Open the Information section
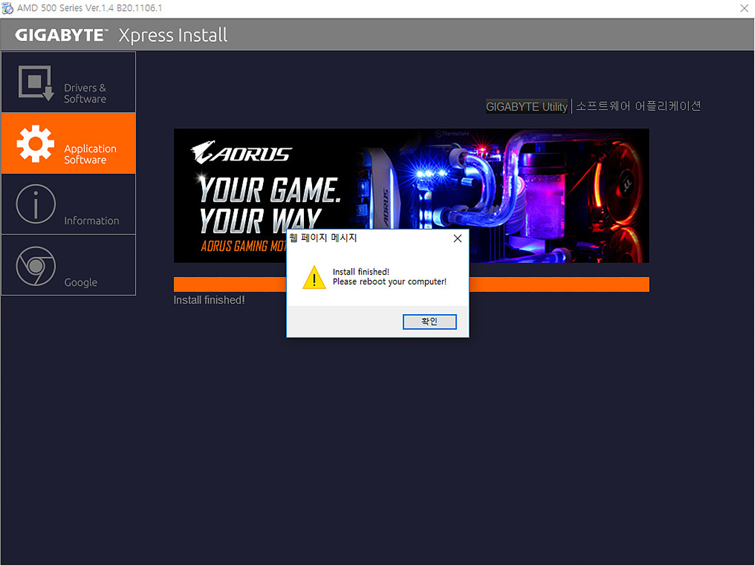 pyautogui.click(x=69, y=204)
